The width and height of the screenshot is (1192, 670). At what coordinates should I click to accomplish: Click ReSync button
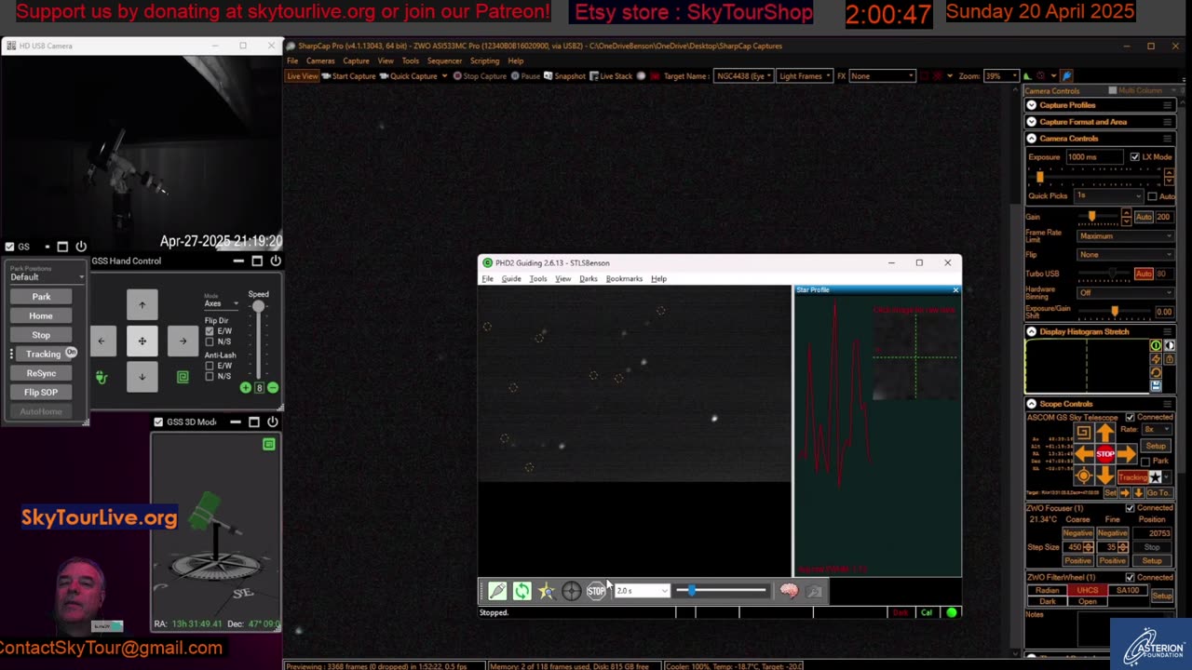click(41, 373)
